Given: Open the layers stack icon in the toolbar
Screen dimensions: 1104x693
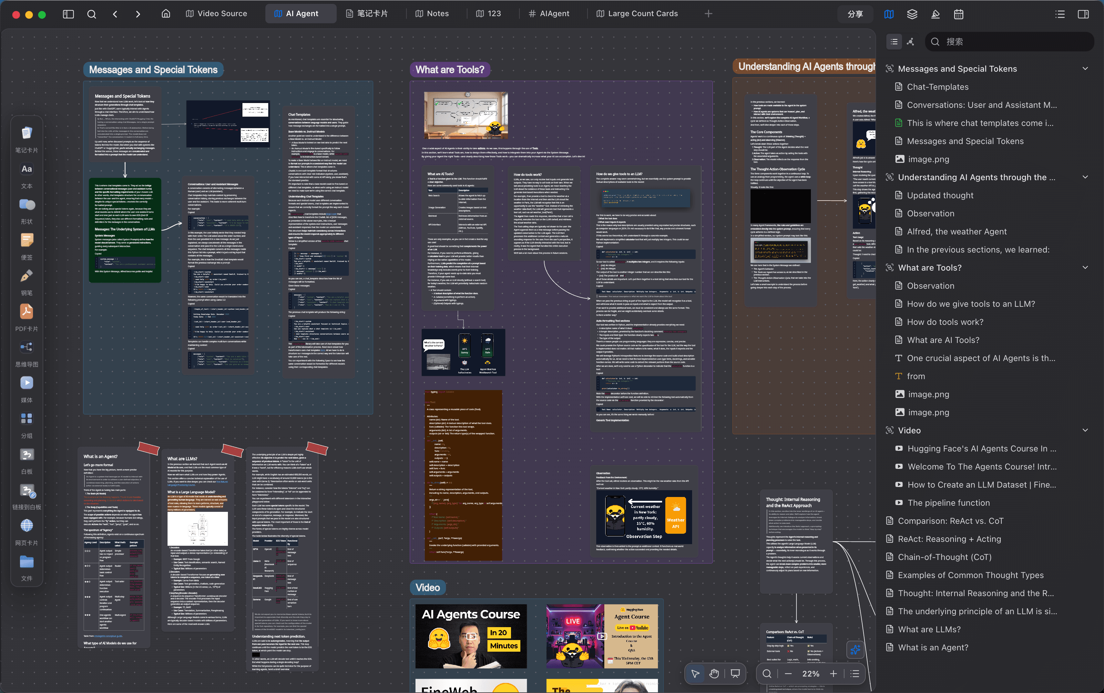Looking at the screenshot, I should [912, 14].
